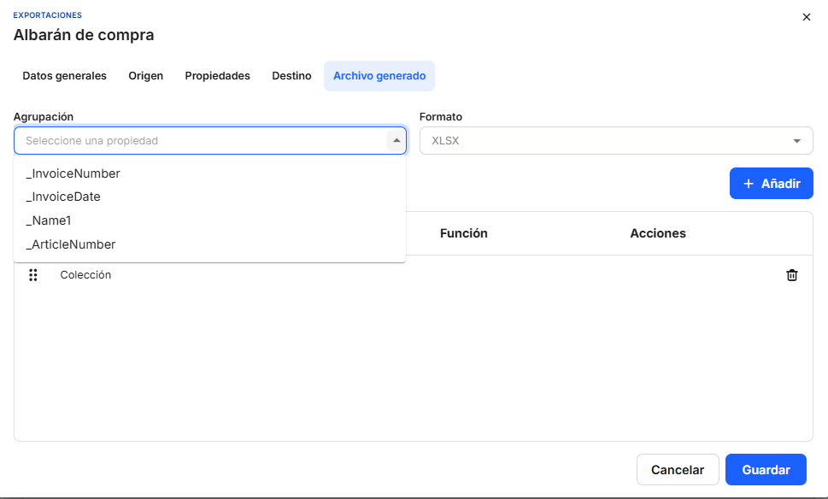
Task: Switch to the Destino tab
Action: [291, 76]
